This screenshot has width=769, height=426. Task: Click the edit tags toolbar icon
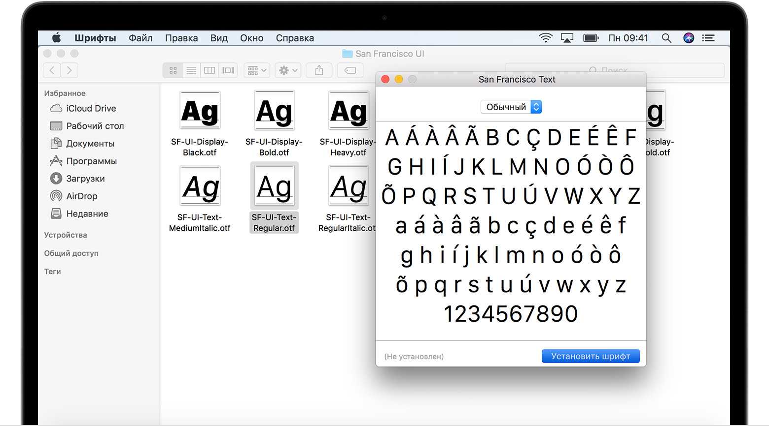(x=350, y=70)
